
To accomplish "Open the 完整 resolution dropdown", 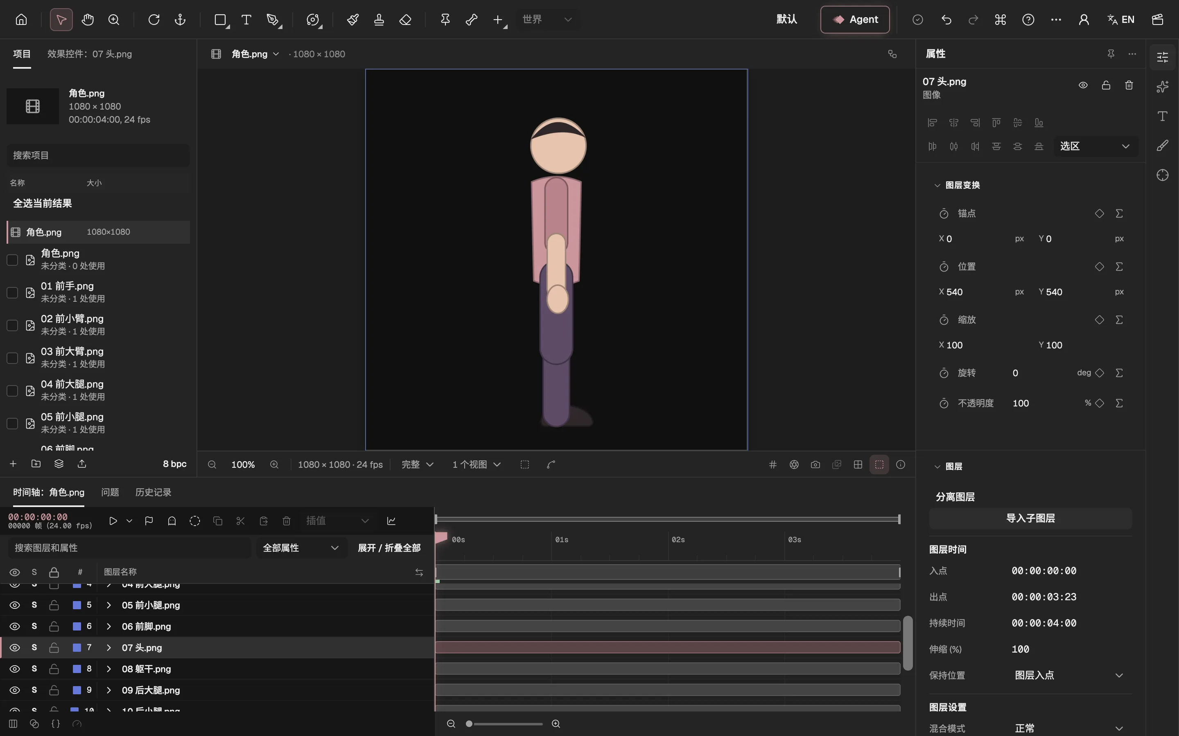I will (418, 464).
